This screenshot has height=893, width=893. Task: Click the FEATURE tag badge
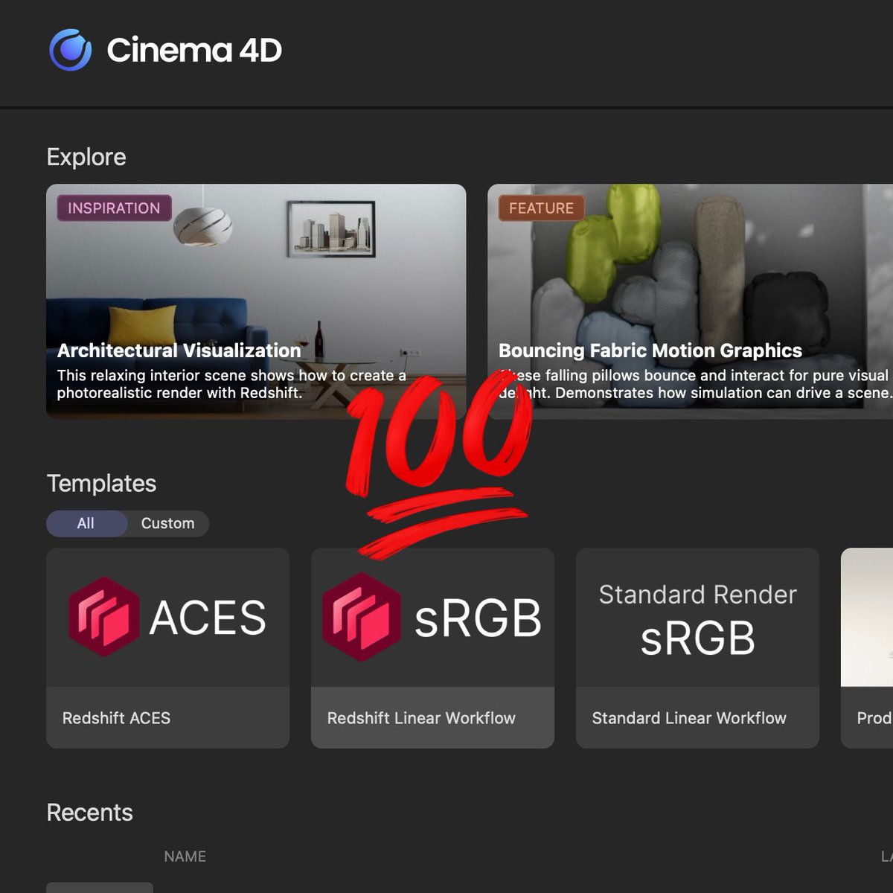pyautogui.click(x=541, y=208)
